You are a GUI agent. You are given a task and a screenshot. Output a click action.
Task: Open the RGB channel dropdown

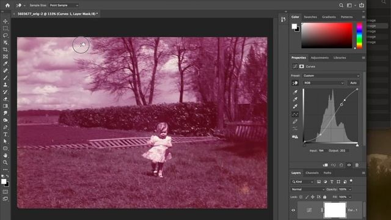coord(324,83)
